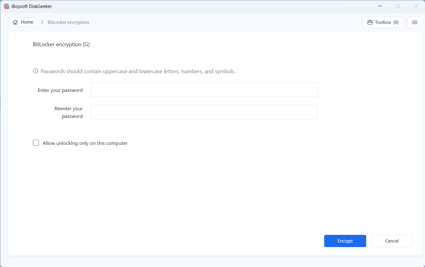Cancel the BitLocker encryption setup
The height and width of the screenshot is (267, 425).
pyautogui.click(x=392, y=241)
